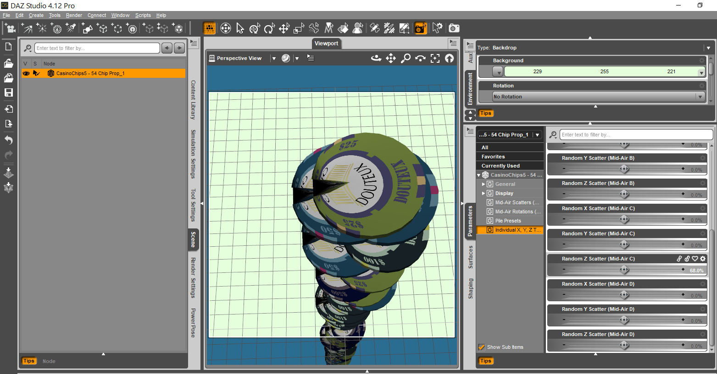The height and width of the screenshot is (374, 717).
Task: Click the next arrow button in Scene filter
Action: pos(179,48)
